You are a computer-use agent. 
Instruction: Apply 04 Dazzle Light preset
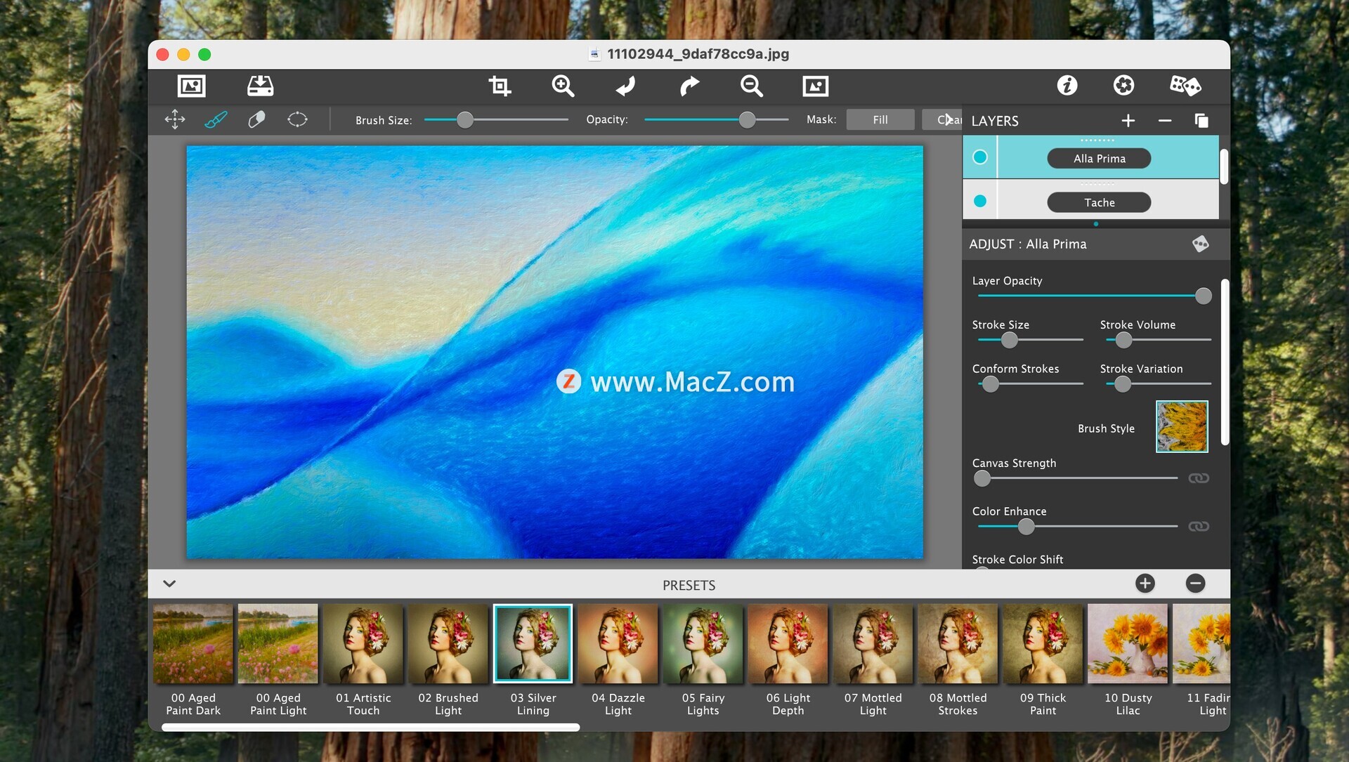click(x=618, y=643)
